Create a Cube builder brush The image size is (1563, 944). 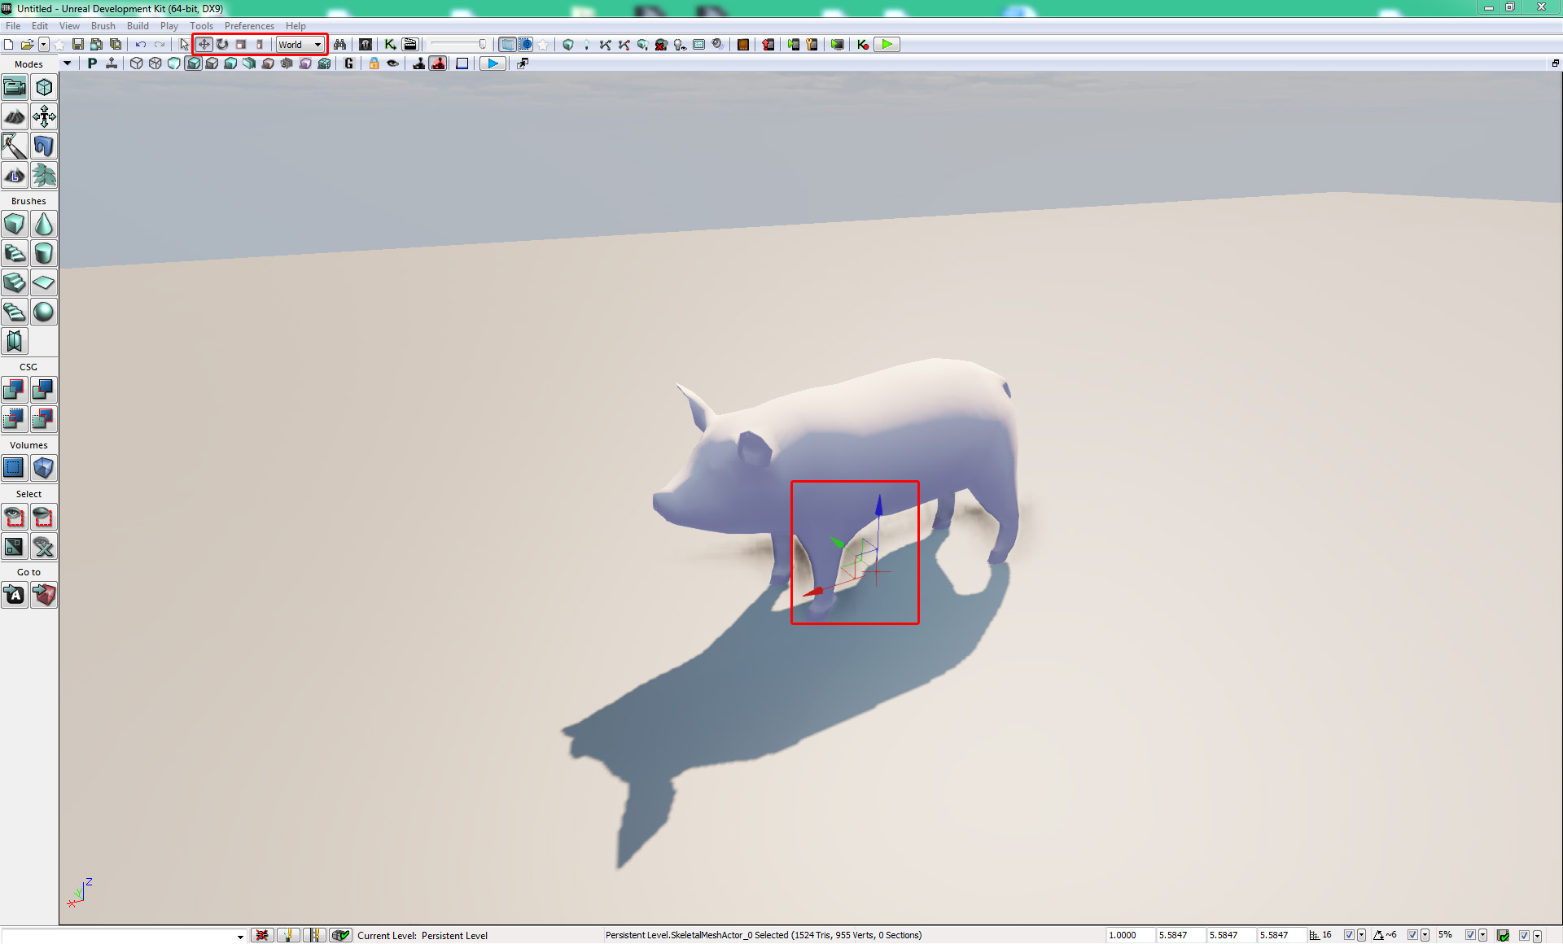(15, 224)
